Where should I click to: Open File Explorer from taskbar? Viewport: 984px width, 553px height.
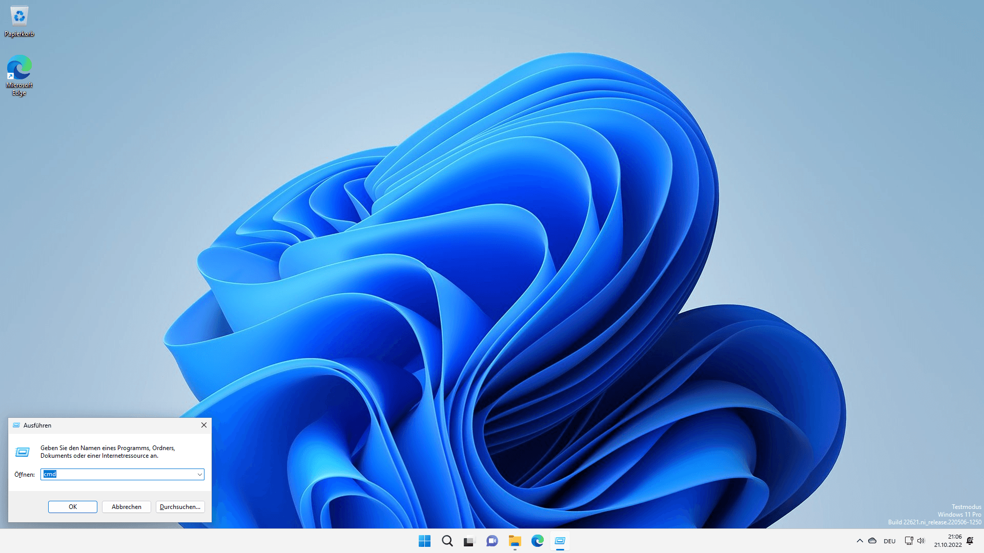515,540
